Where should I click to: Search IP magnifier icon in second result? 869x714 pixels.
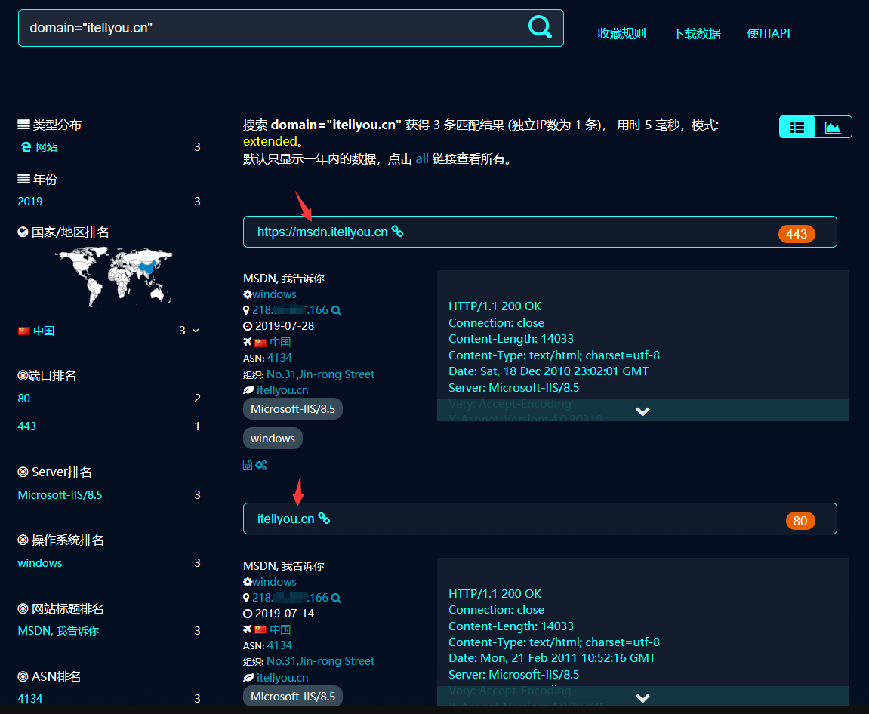coord(336,598)
